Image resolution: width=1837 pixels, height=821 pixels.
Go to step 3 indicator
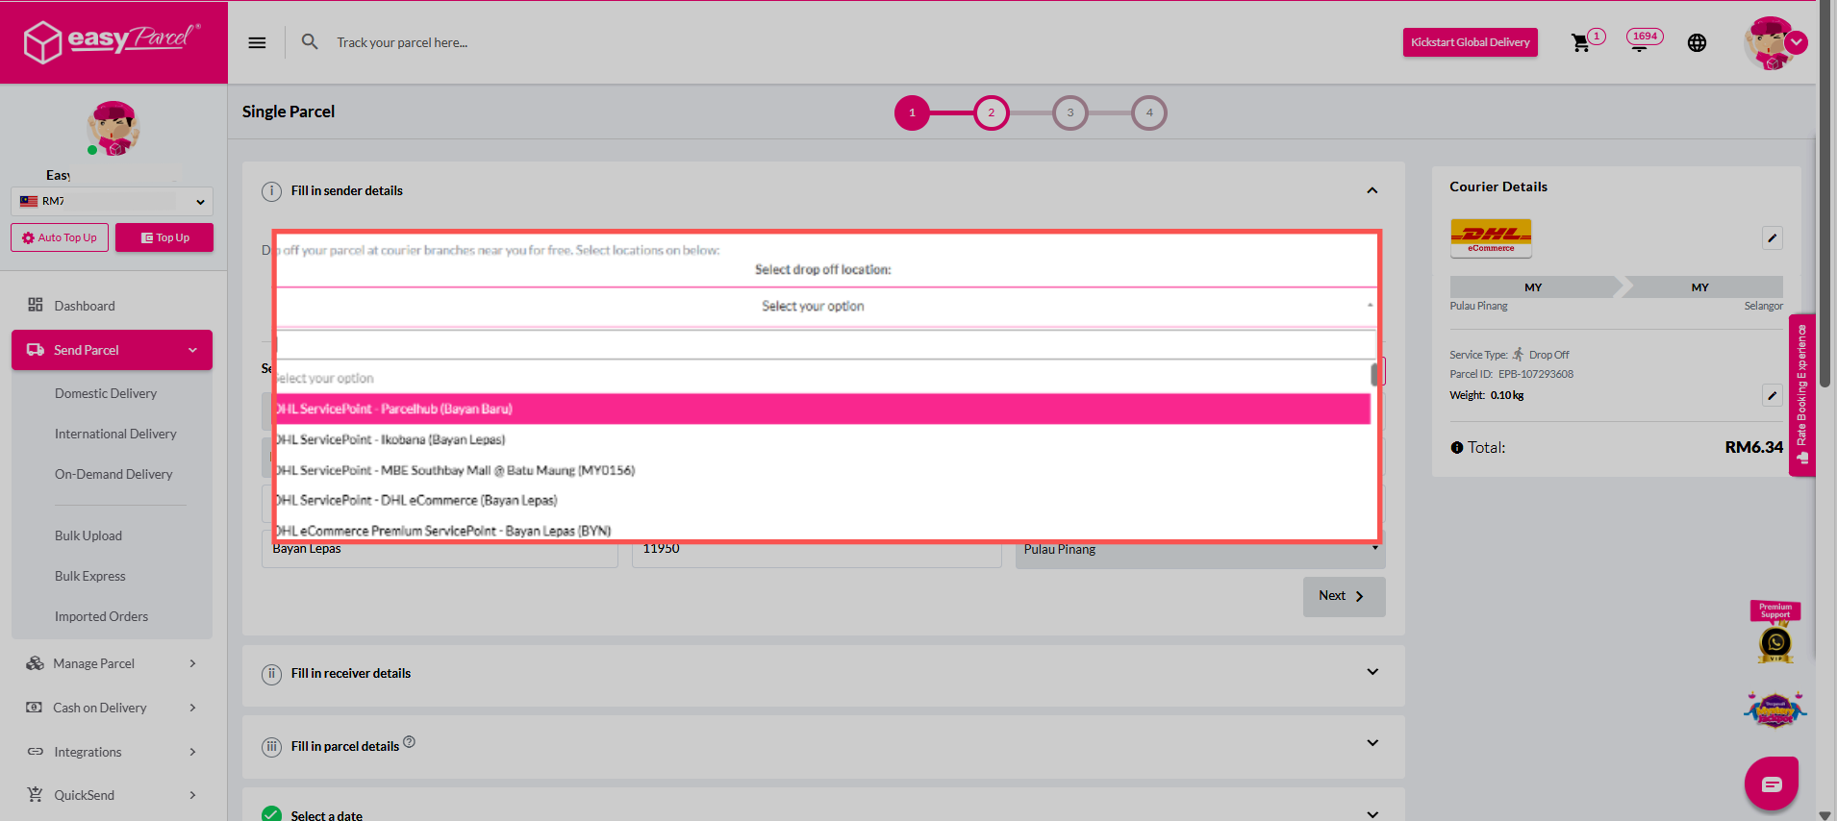1069,112
